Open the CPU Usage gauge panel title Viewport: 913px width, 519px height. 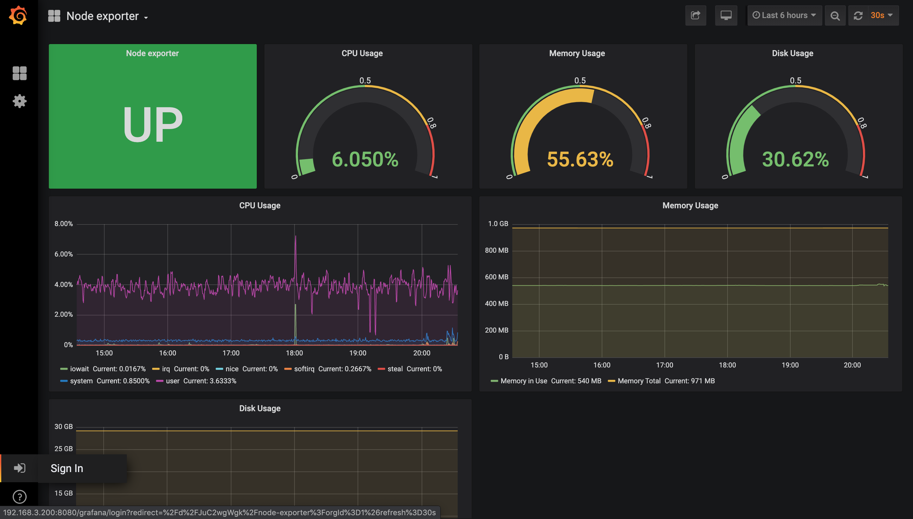[362, 54]
